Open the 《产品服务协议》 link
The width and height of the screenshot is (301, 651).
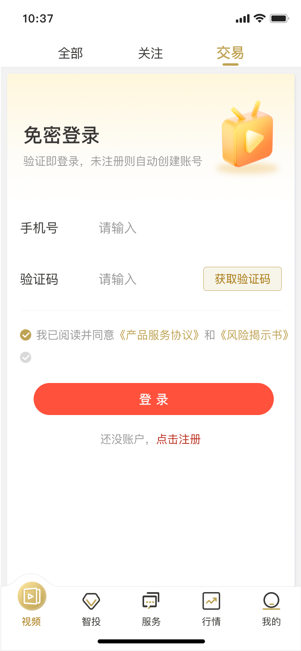[159, 335]
